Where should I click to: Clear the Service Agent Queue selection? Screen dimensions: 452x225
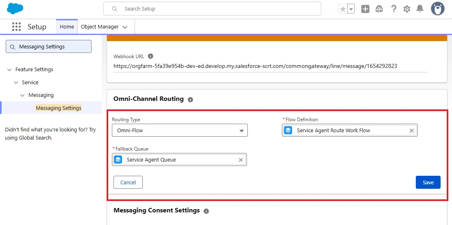tap(241, 160)
